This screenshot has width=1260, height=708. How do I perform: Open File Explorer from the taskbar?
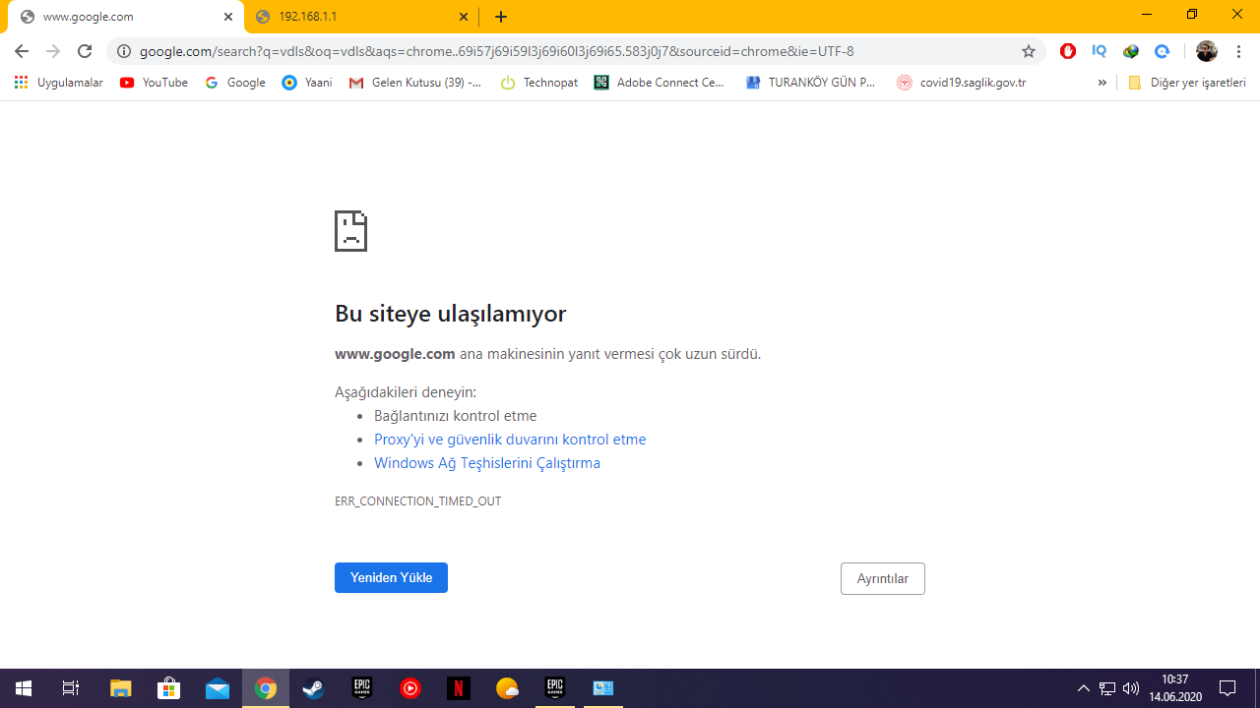tap(120, 688)
